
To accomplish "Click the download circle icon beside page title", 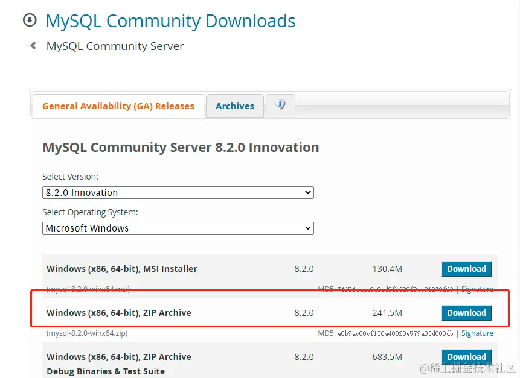I will (30, 20).
